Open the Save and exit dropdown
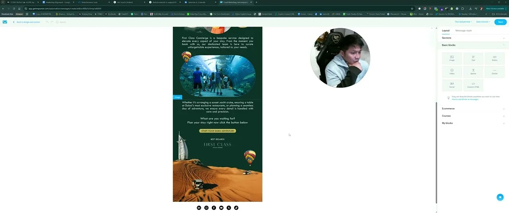This screenshot has height=213, width=509. 483,22
